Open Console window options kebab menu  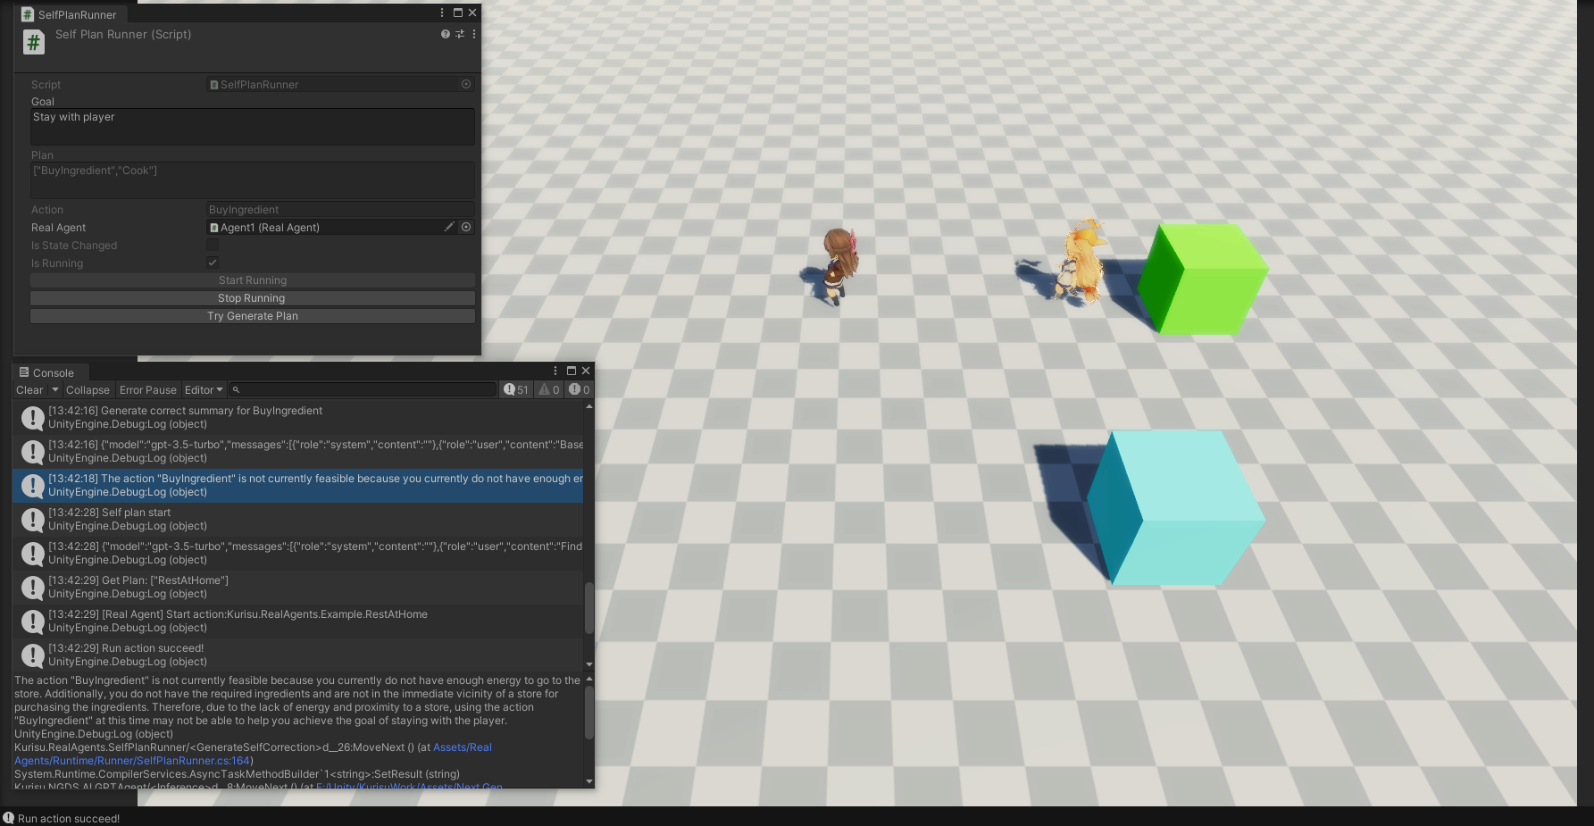(555, 371)
